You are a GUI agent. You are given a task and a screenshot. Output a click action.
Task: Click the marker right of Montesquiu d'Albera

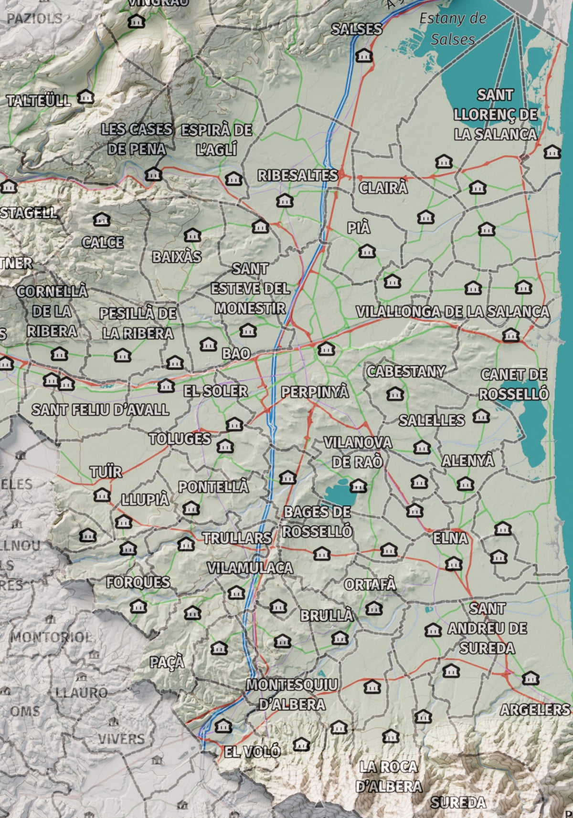pyautogui.click(x=372, y=687)
